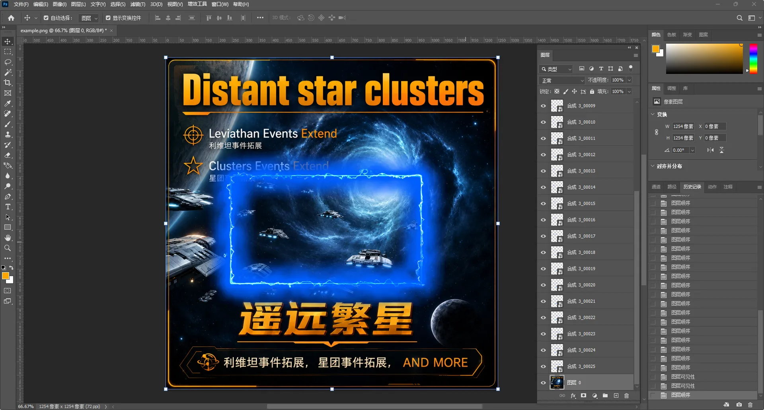Delete layer using trash icon in Layers panel

point(627,396)
